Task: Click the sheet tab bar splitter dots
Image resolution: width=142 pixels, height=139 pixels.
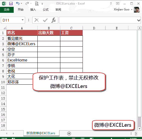Action: (x=131, y=134)
